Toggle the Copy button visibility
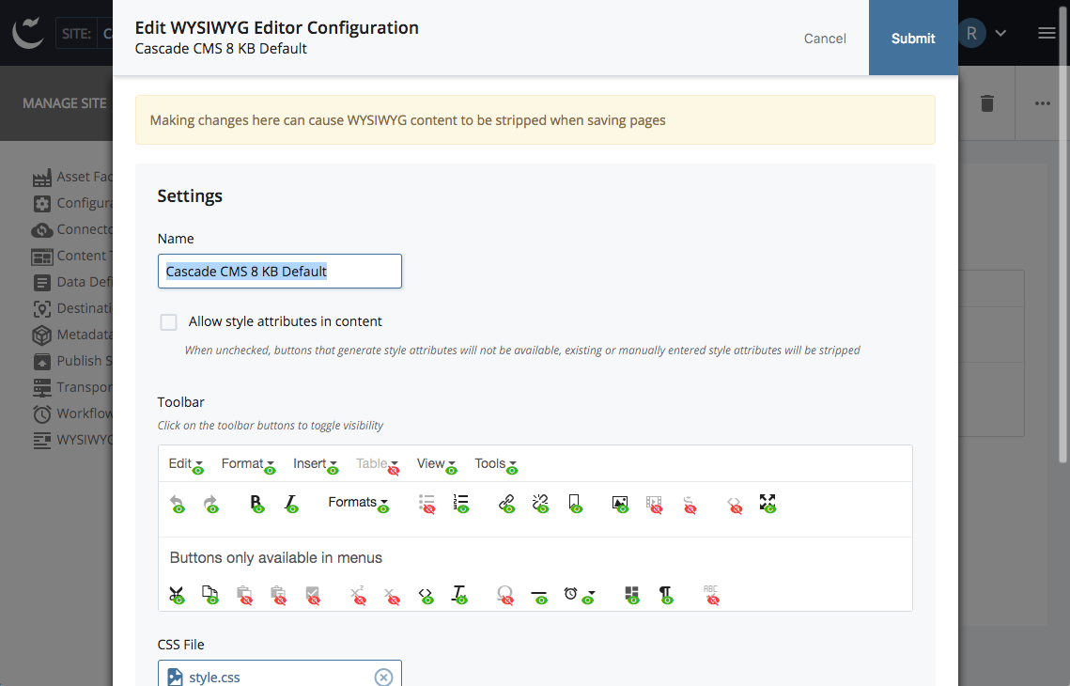 tap(209, 594)
